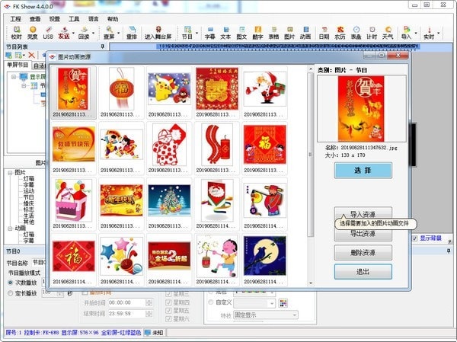Screen dimensions: 457x342
Task: Select the red lantern 福 thumbnail
Action: [121, 92]
